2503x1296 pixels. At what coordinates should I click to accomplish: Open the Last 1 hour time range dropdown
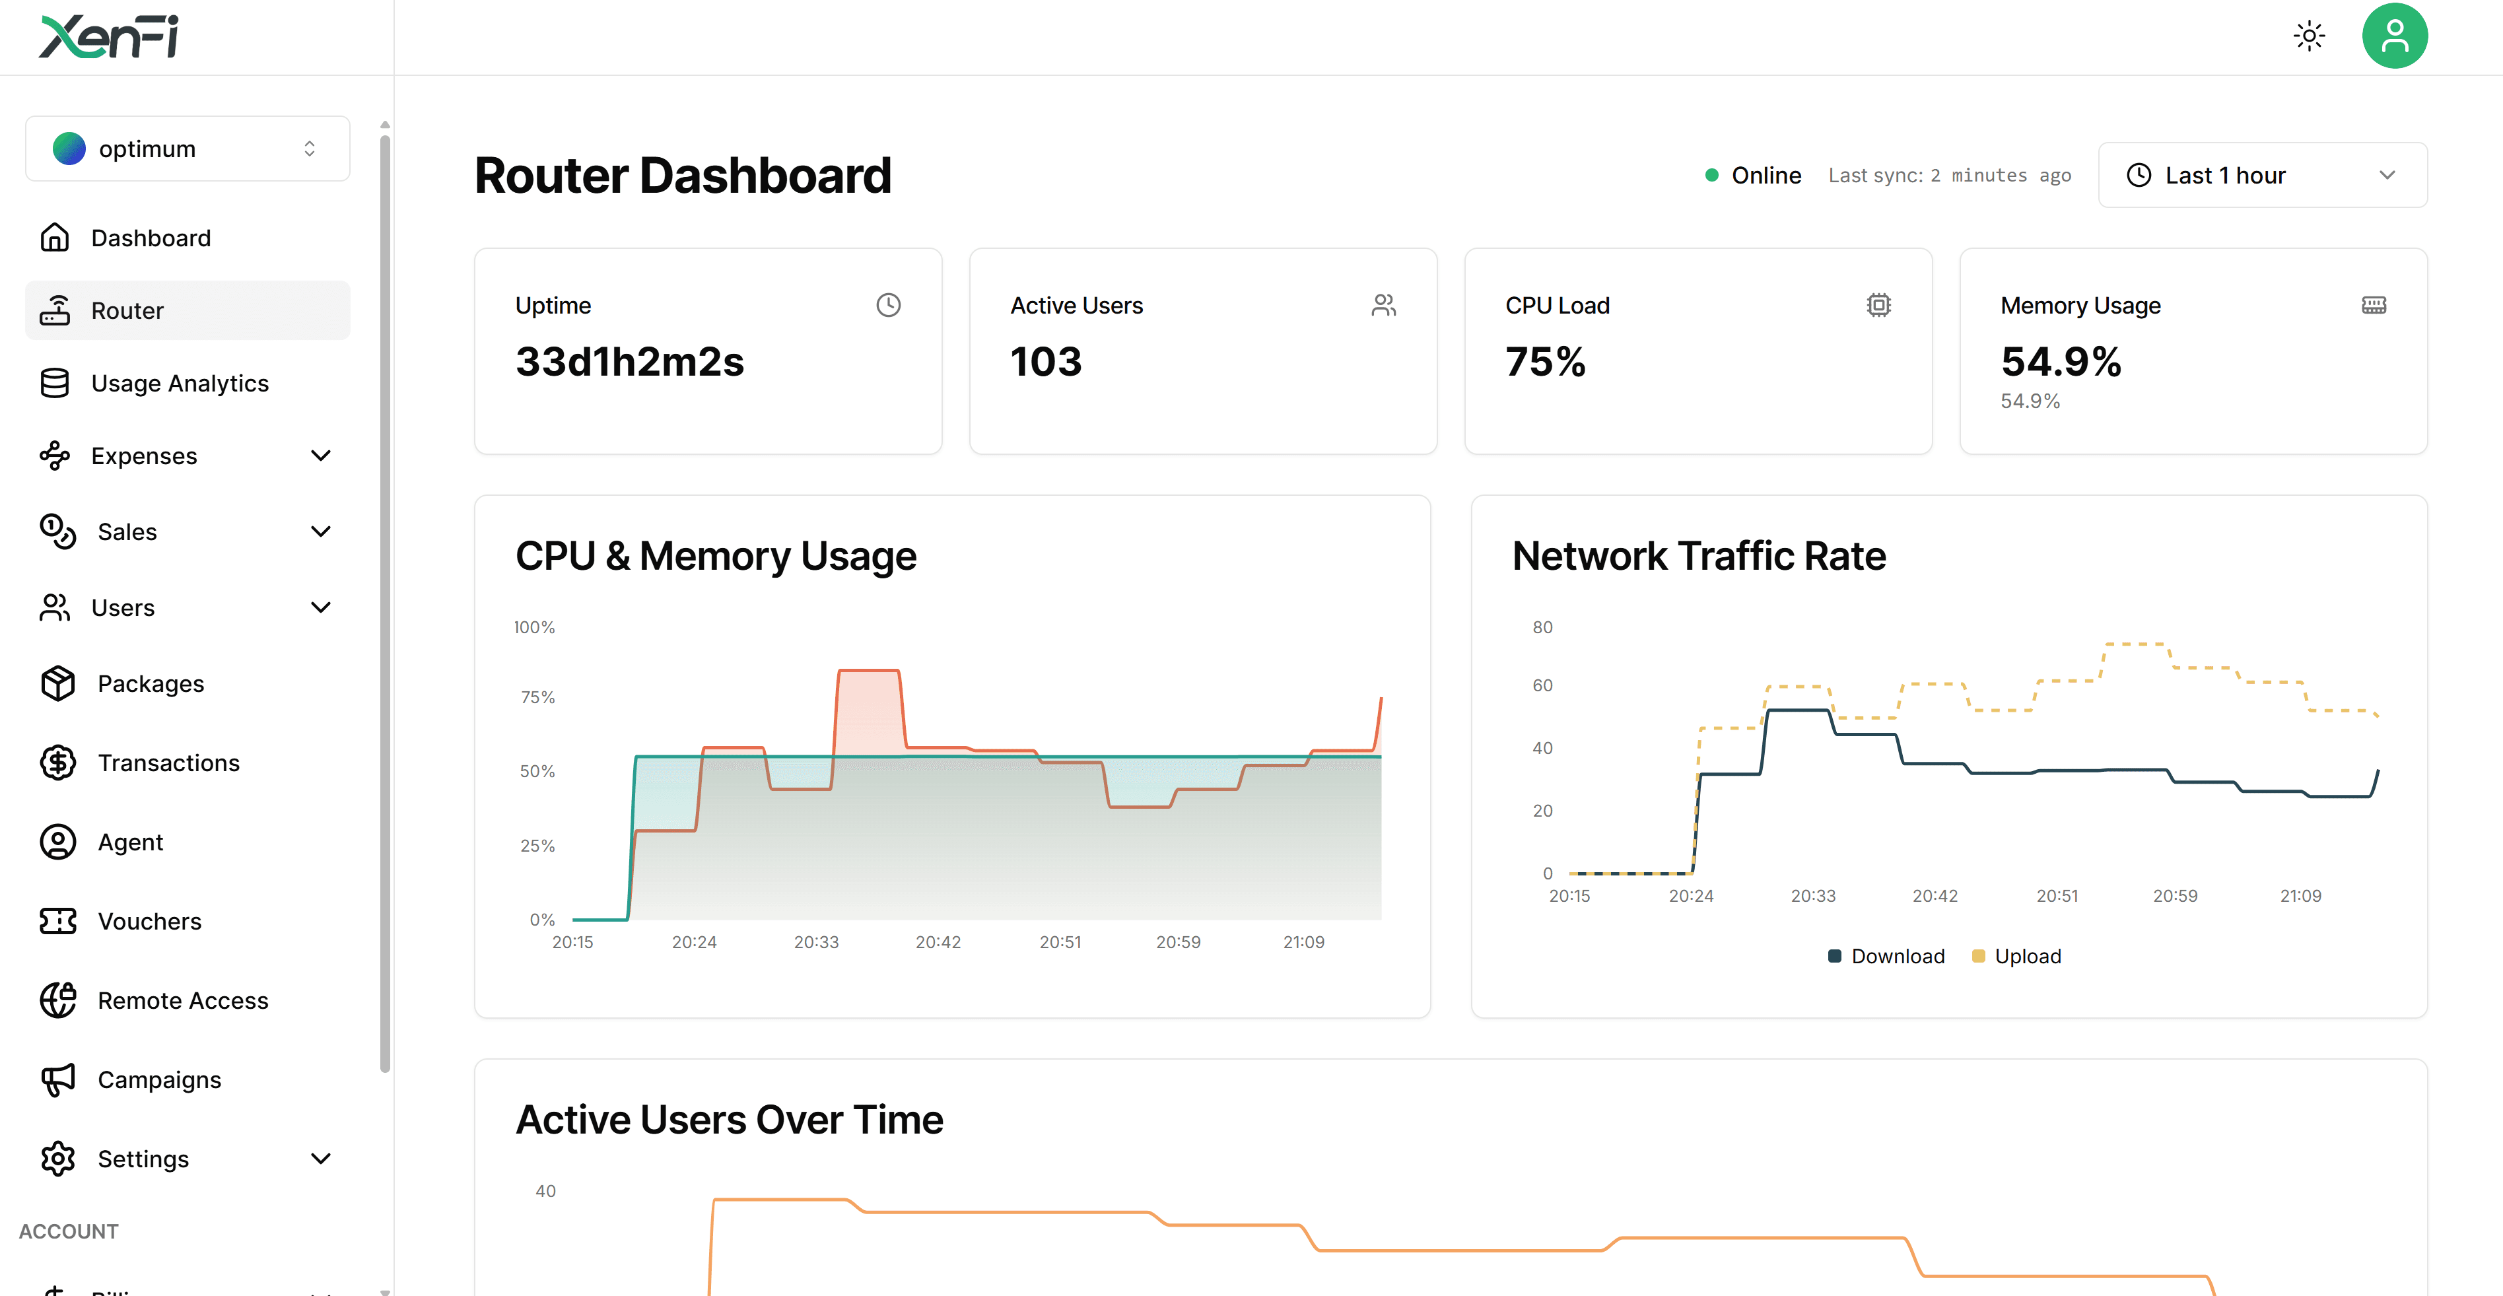[2262, 176]
